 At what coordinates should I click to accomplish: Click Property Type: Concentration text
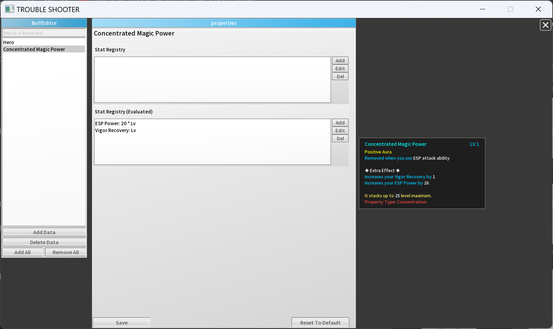(395, 202)
